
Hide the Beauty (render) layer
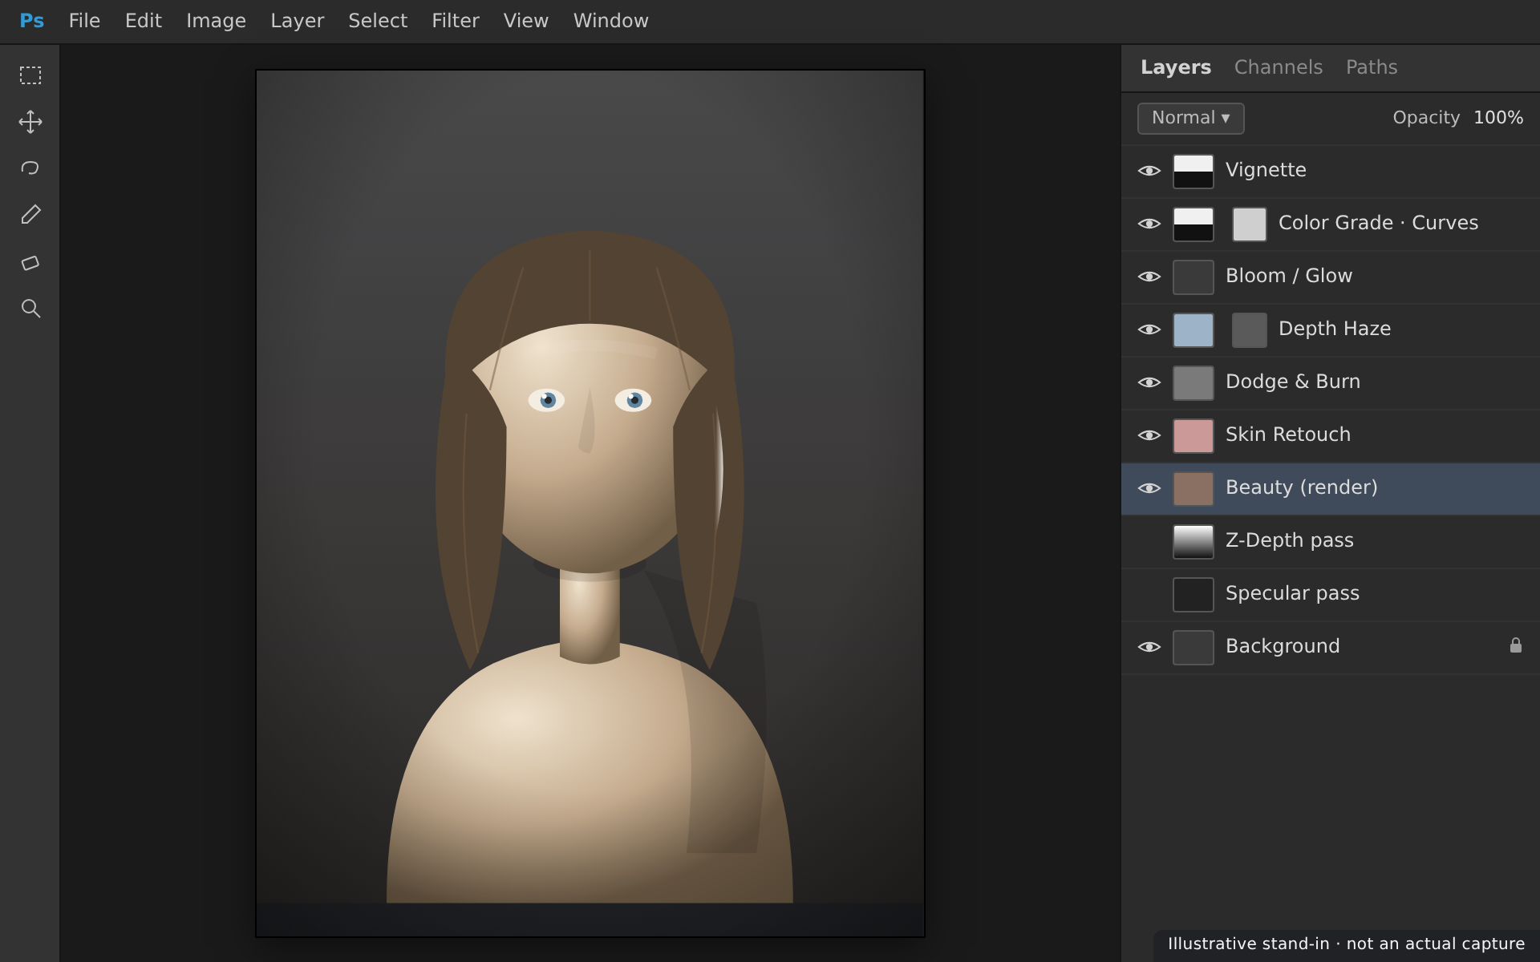pos(1149,488)
